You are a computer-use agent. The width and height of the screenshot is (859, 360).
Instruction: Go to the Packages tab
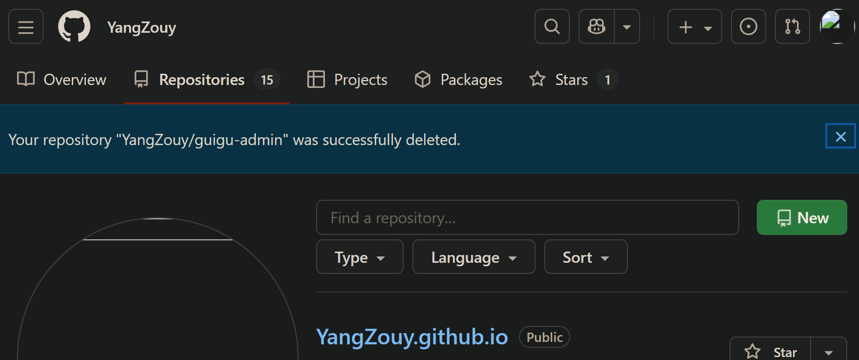click(458, 80)
